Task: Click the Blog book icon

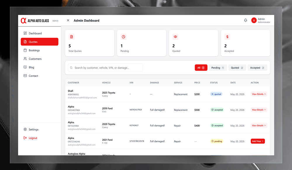Action: point(25,67)
